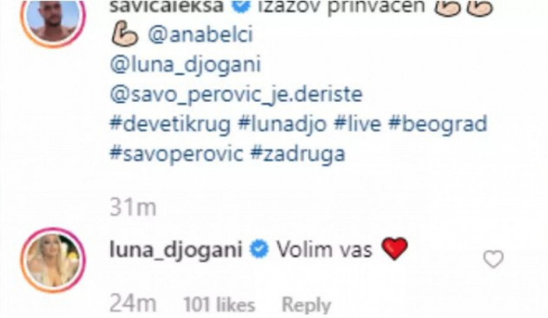Open the @luna_djogani mention link
The image size is (548, 318).
185,65
